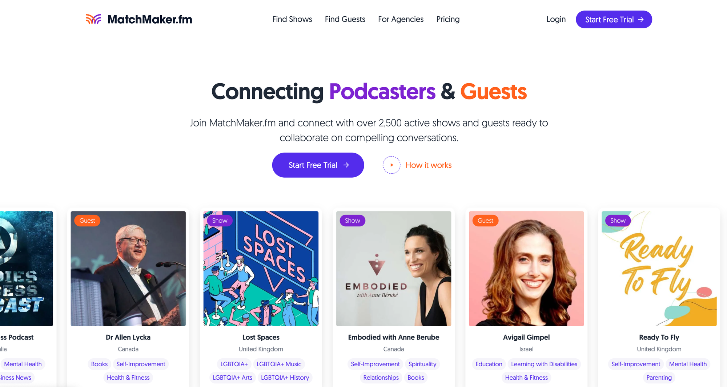Select the Learning with Disabilities tag
Image resolution: width=727 pixels, height=387 pixels.
click(544, 364)
